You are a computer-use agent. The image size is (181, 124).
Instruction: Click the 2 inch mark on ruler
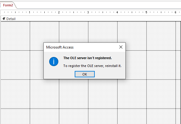tap(59, 12)
